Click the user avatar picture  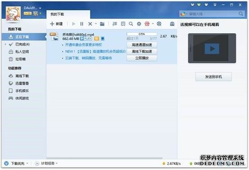(x=14, y=13)
